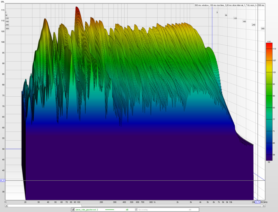Click the 71 label on color scale

click(x=274, y=131)
